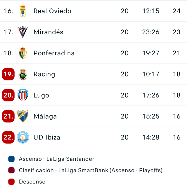Open the Racing team name link

(44, 74)
